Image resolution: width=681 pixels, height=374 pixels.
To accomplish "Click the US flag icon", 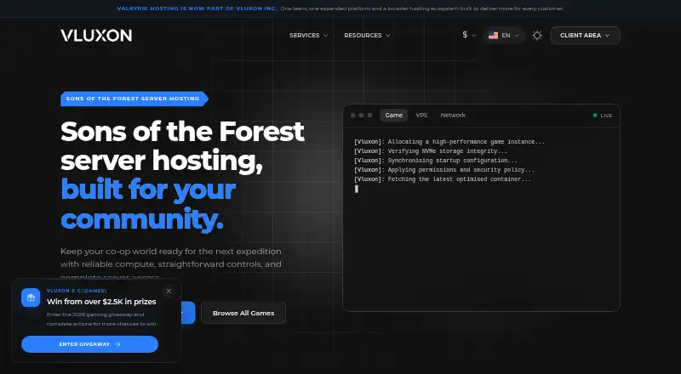I will pos(493,35).
